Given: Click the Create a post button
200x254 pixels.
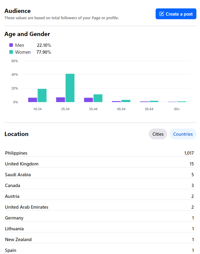Looking at the screenshot, I should pos(176,14).
